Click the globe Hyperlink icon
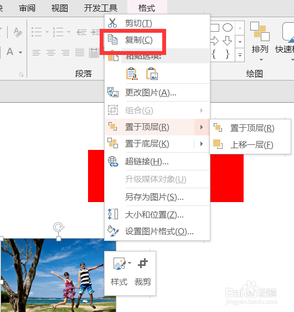The image size is (294, 312). (113, 162)
